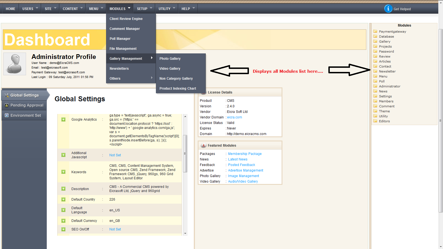Expand the SEO On/Off plus button

pos(63,229)
